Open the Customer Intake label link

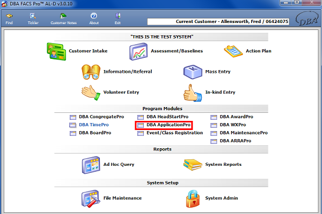point(88,51)
